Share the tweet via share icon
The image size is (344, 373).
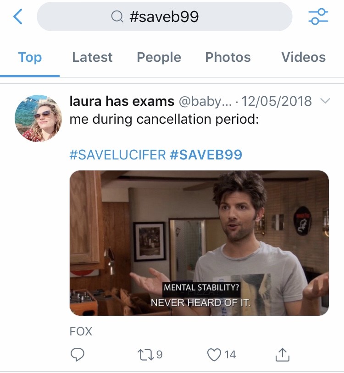[x=283, y=354]
